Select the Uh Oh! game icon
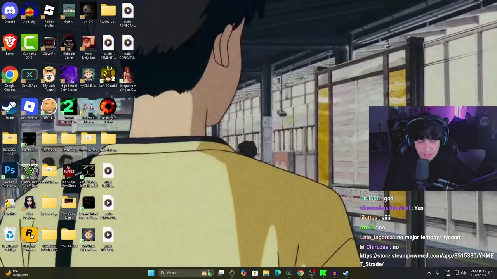Viewport: 497px width, 279px height. [x=88, y=13]
